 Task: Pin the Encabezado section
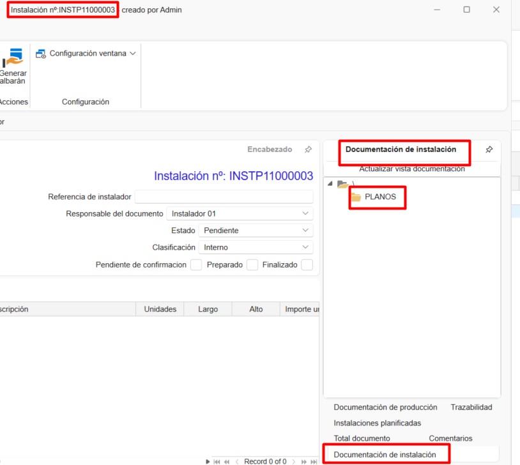click(307, 149)
